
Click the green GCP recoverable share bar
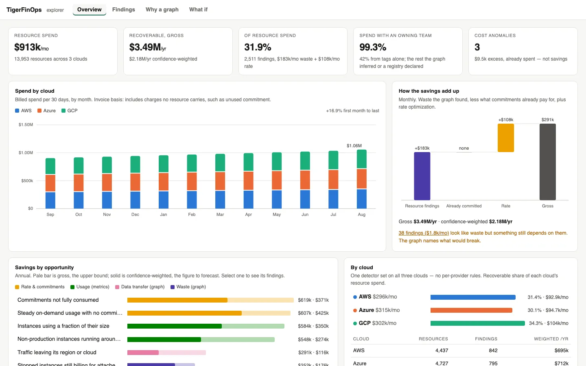pyautogui.click(x=478, y=323)
